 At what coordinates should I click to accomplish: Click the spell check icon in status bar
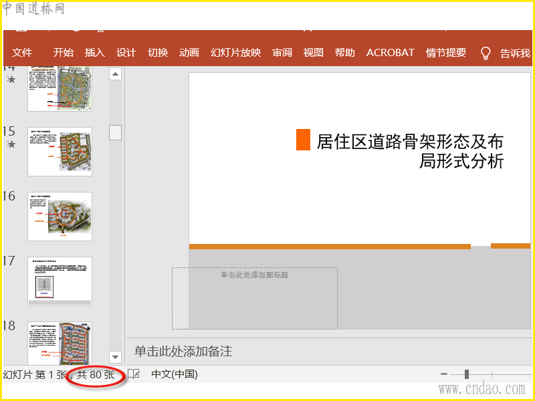click(134, 374)
